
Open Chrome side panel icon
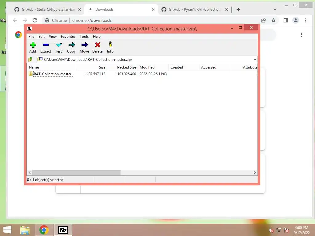click(x=286, y=20)
